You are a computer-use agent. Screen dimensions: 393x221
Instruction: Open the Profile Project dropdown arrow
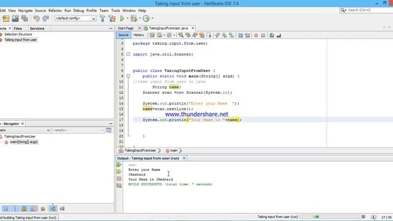[x=152, y=18]
